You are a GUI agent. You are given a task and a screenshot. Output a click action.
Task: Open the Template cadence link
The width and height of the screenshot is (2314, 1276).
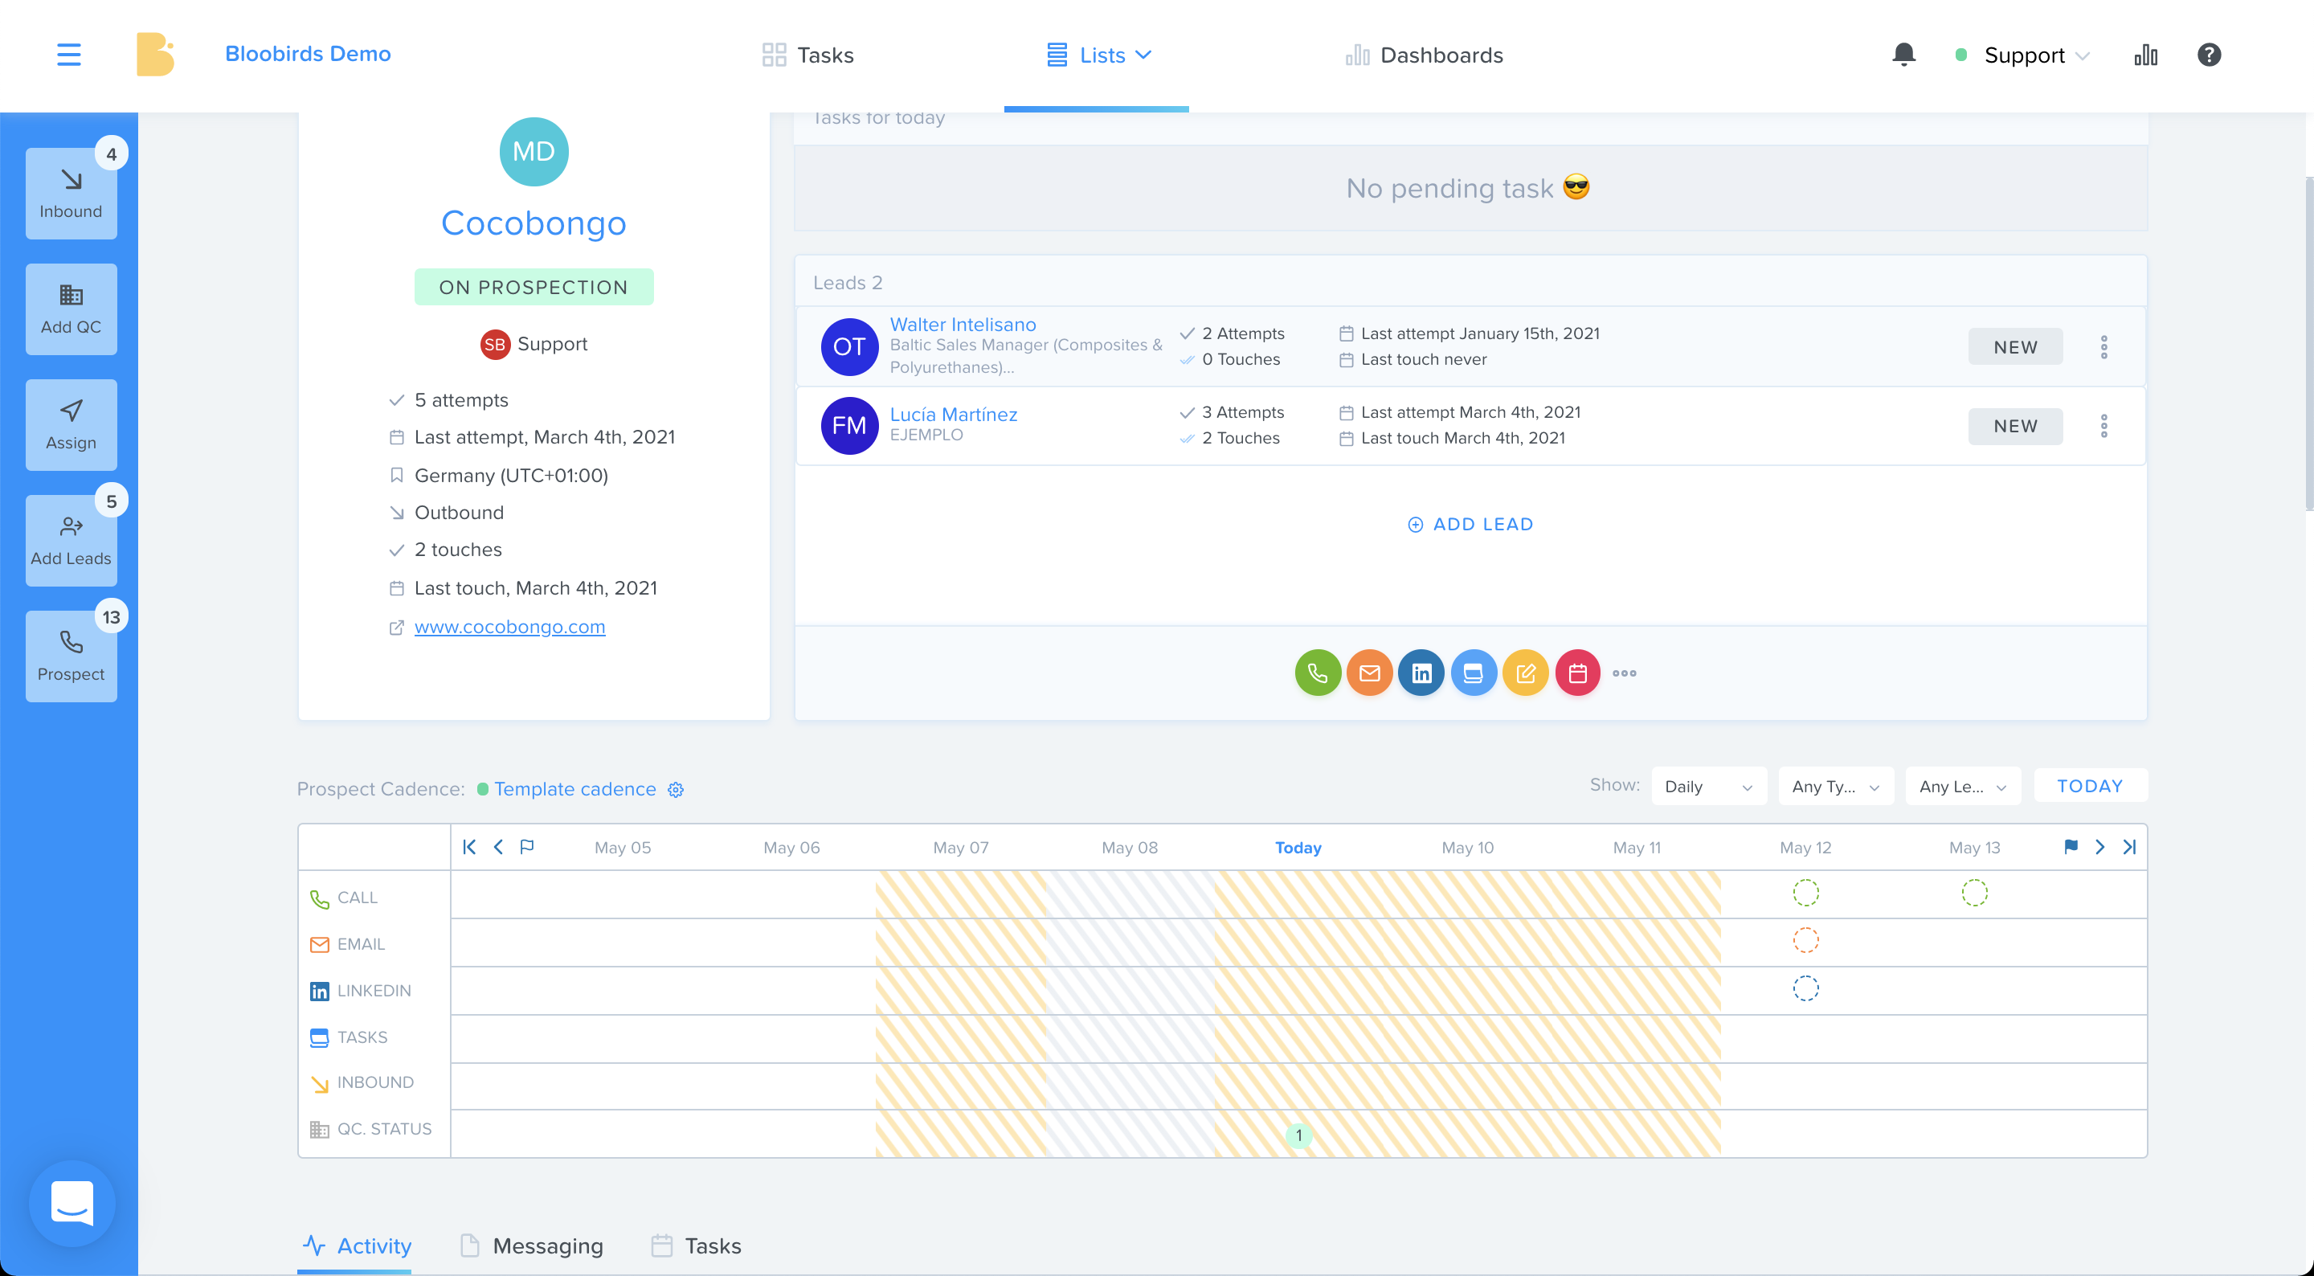point(575,789)
